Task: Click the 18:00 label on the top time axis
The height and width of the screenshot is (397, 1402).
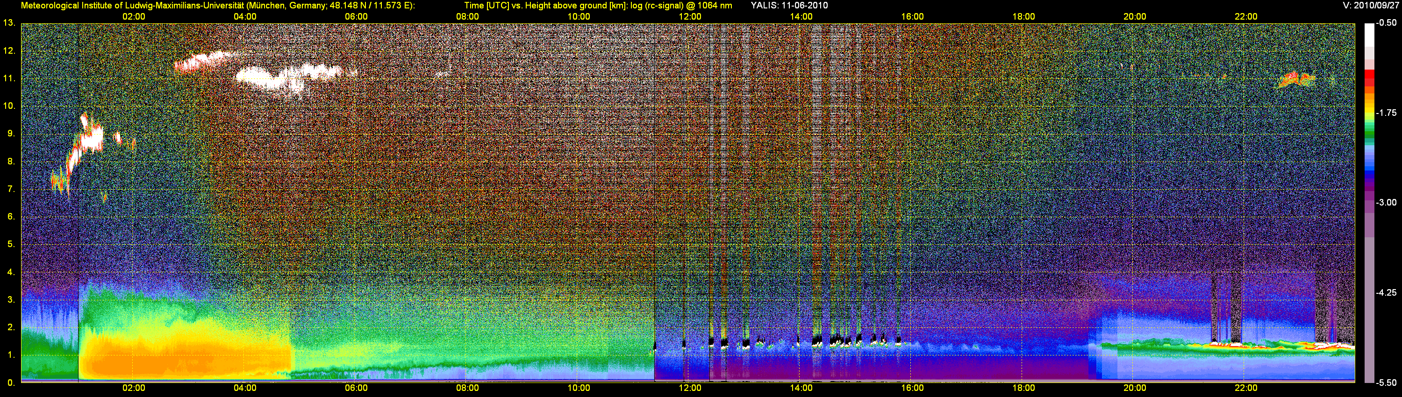Action: [1023, 16]
